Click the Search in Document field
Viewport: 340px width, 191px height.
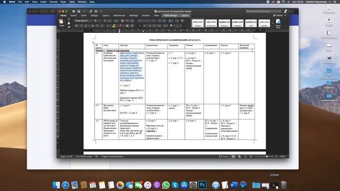click(263, 11)
